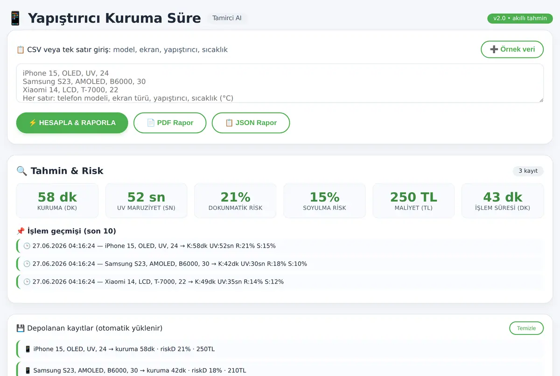Image resolution: width=560 pixels, height=376 pixels.
Task: Select the 58 dk Kuruma stat card
Action: pyautogui.click(x=57, y=201)
